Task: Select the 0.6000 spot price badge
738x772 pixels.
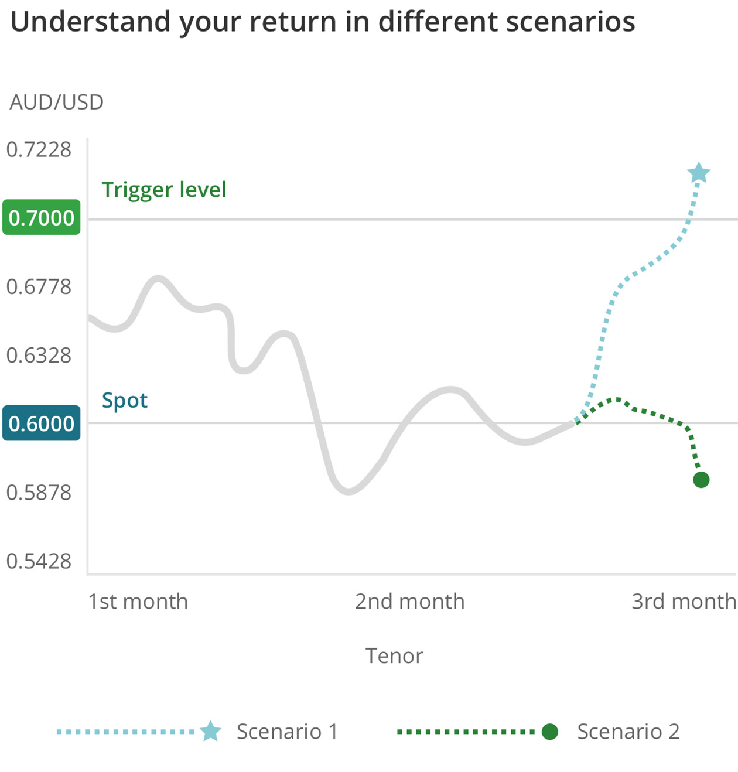Action: point(42,423)
